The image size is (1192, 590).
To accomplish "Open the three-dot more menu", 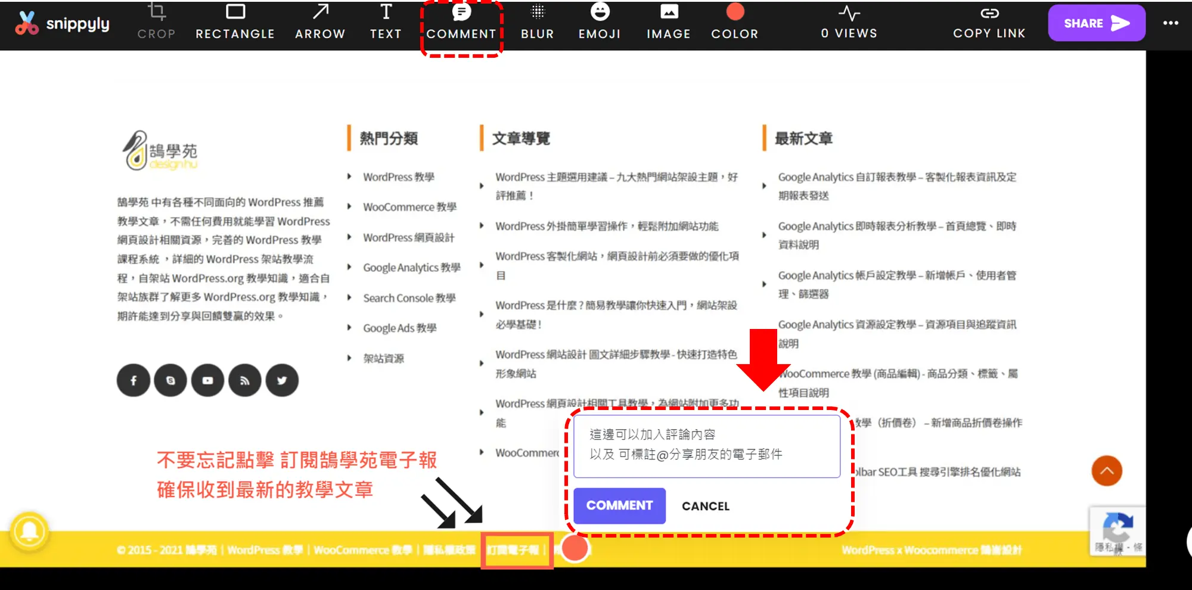I will click(1171, 23).
